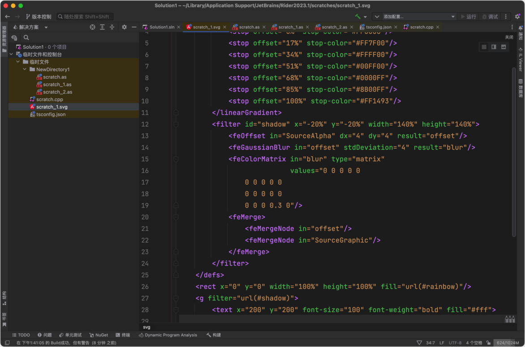Screen dimensions: 525x347
Task: Click the collapse all icon in solution panel
Action: pyautogui.click(x=112, y=27)
